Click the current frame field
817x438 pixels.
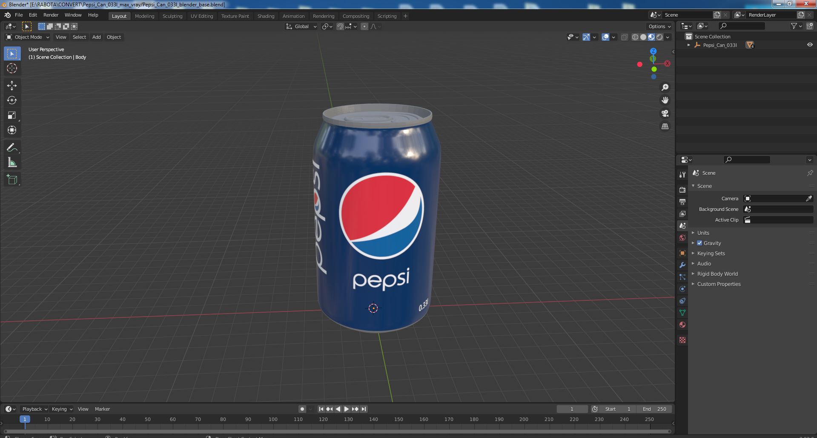pos(572,409)
